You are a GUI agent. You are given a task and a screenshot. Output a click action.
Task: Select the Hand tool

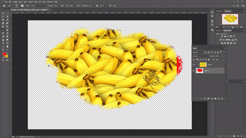[x=7, y=47]
